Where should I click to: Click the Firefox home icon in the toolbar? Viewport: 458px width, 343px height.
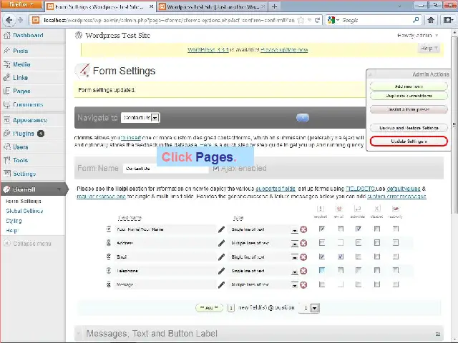point(431,21)
